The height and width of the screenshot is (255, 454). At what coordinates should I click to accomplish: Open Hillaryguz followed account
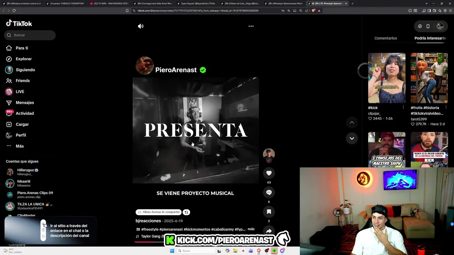tap(28, 172)
